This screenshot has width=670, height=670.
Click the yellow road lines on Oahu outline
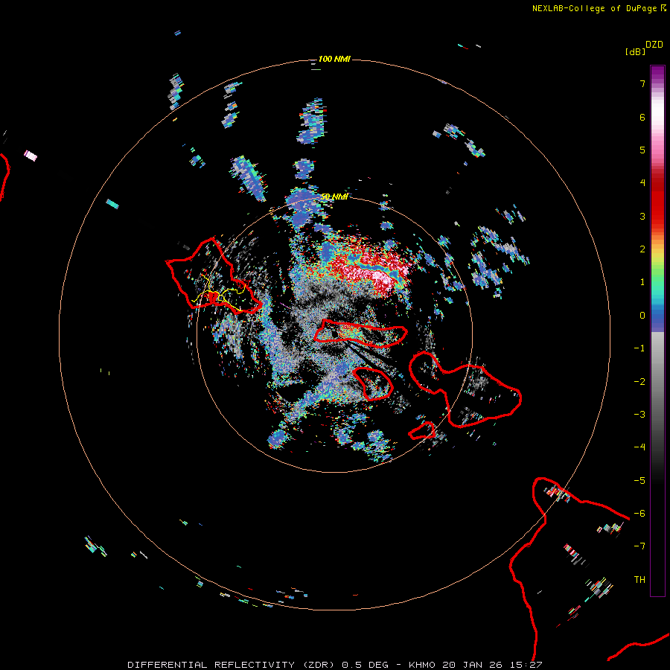pyautogui.click(x=218, y=295)
